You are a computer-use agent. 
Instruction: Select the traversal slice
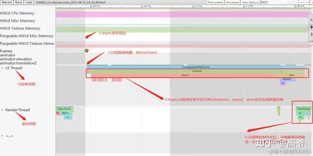[x=197, y=71]
